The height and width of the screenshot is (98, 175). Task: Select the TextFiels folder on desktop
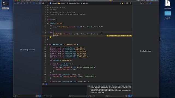(168, 14)
